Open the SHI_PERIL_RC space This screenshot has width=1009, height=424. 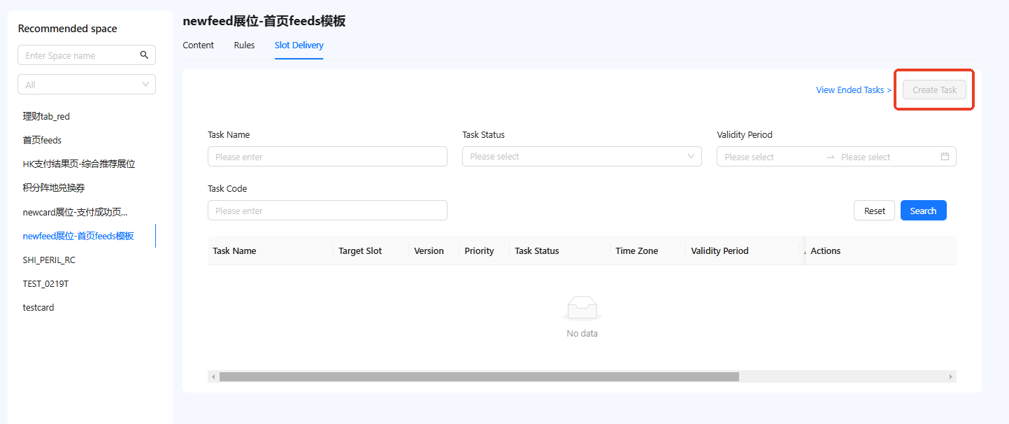click(49, 260)
